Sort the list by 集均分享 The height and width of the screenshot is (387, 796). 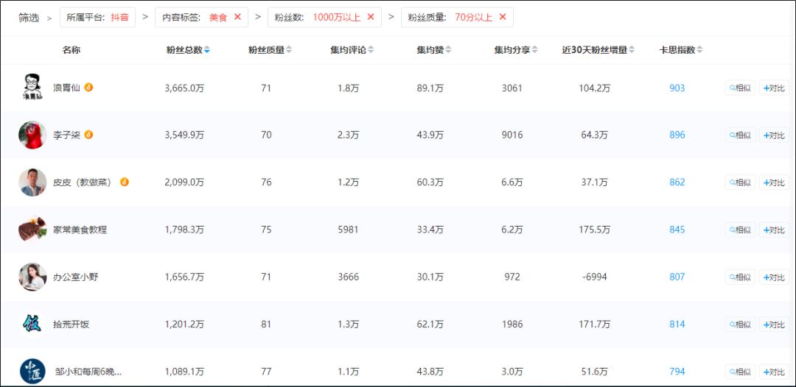535,50
